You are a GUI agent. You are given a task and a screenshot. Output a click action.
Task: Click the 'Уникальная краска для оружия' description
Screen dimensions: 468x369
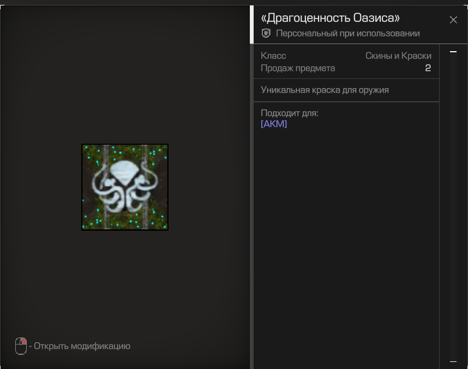pos(325,90)
